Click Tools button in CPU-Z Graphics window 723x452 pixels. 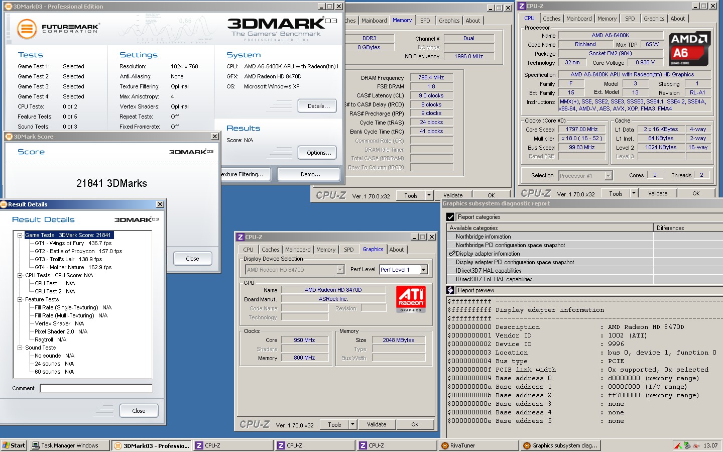coord(334,424)
